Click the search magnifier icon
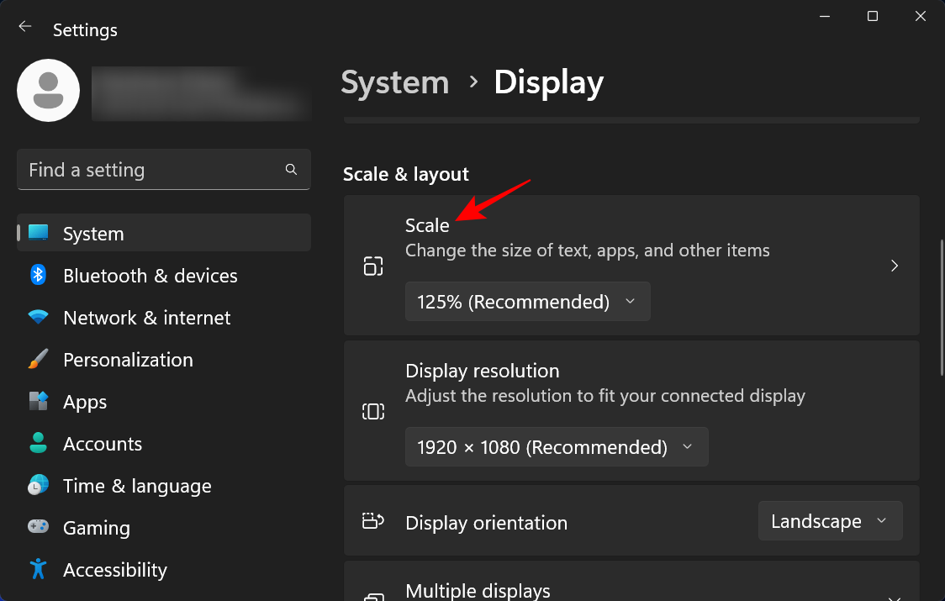Image resolution: width=945 pixels, height=601 pixels. click(x=291, y=169)
